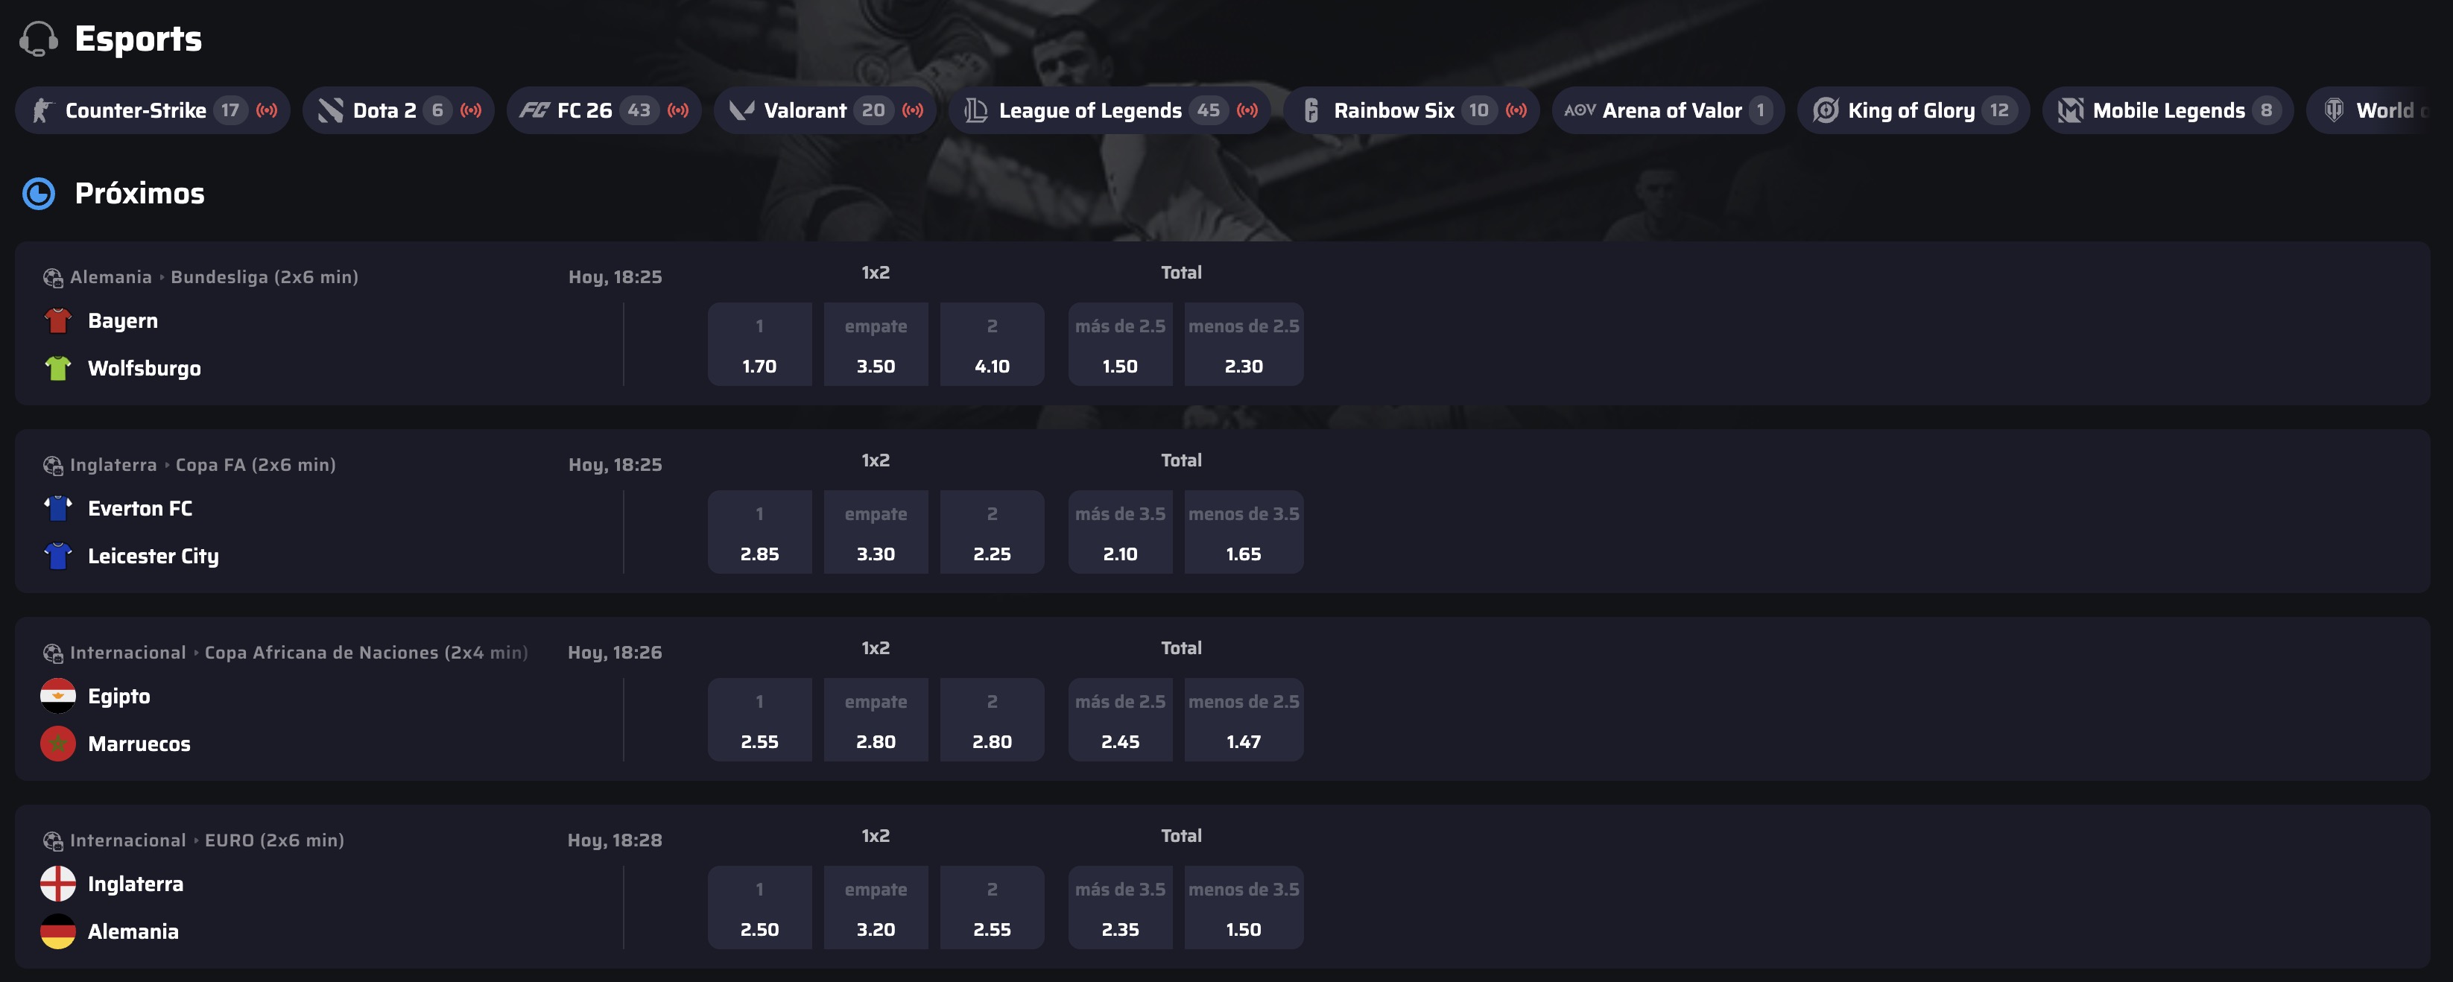2453x982 pixels.
Task: Click the Rainbow Six logo icon
Action: [1311, 110]
